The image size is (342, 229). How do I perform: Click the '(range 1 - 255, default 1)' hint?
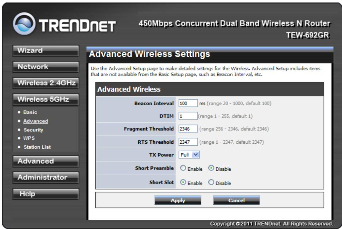pyautogui.click(x=225, y=116)
